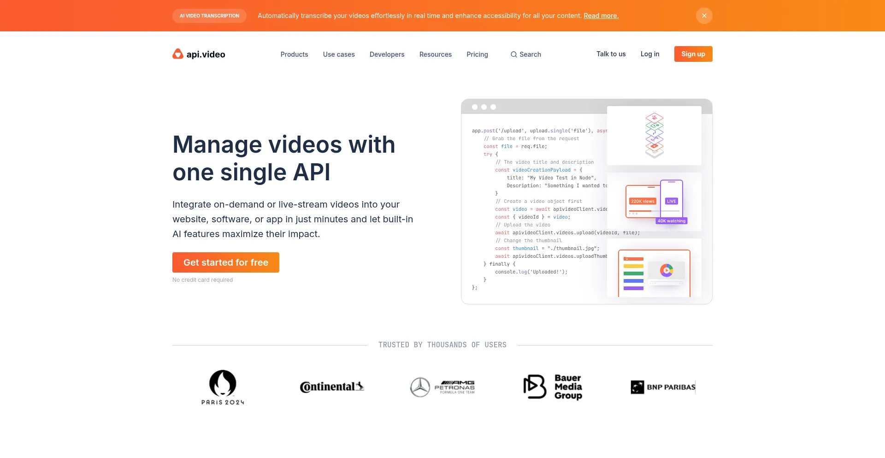Click the BNP Paribas logo
This screenshot has width=885, height=458.
point(663,387)
